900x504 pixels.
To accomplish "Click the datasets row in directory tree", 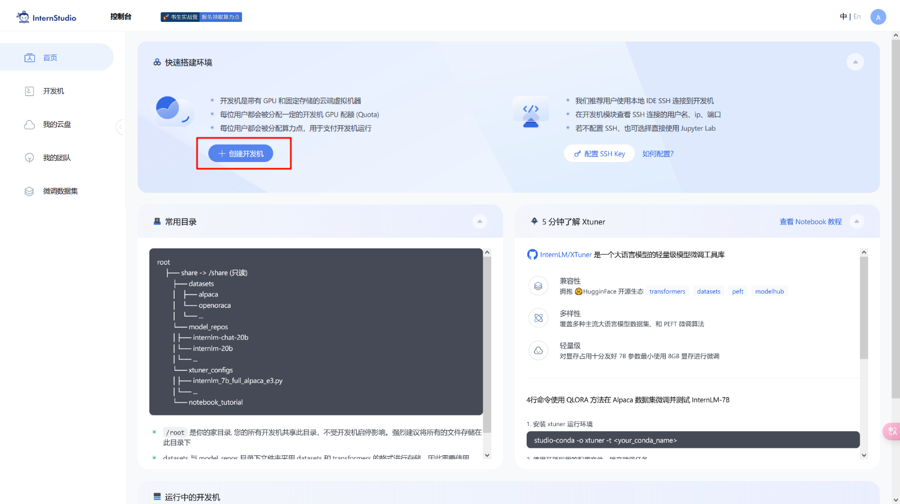I will (x=201, y=284).
